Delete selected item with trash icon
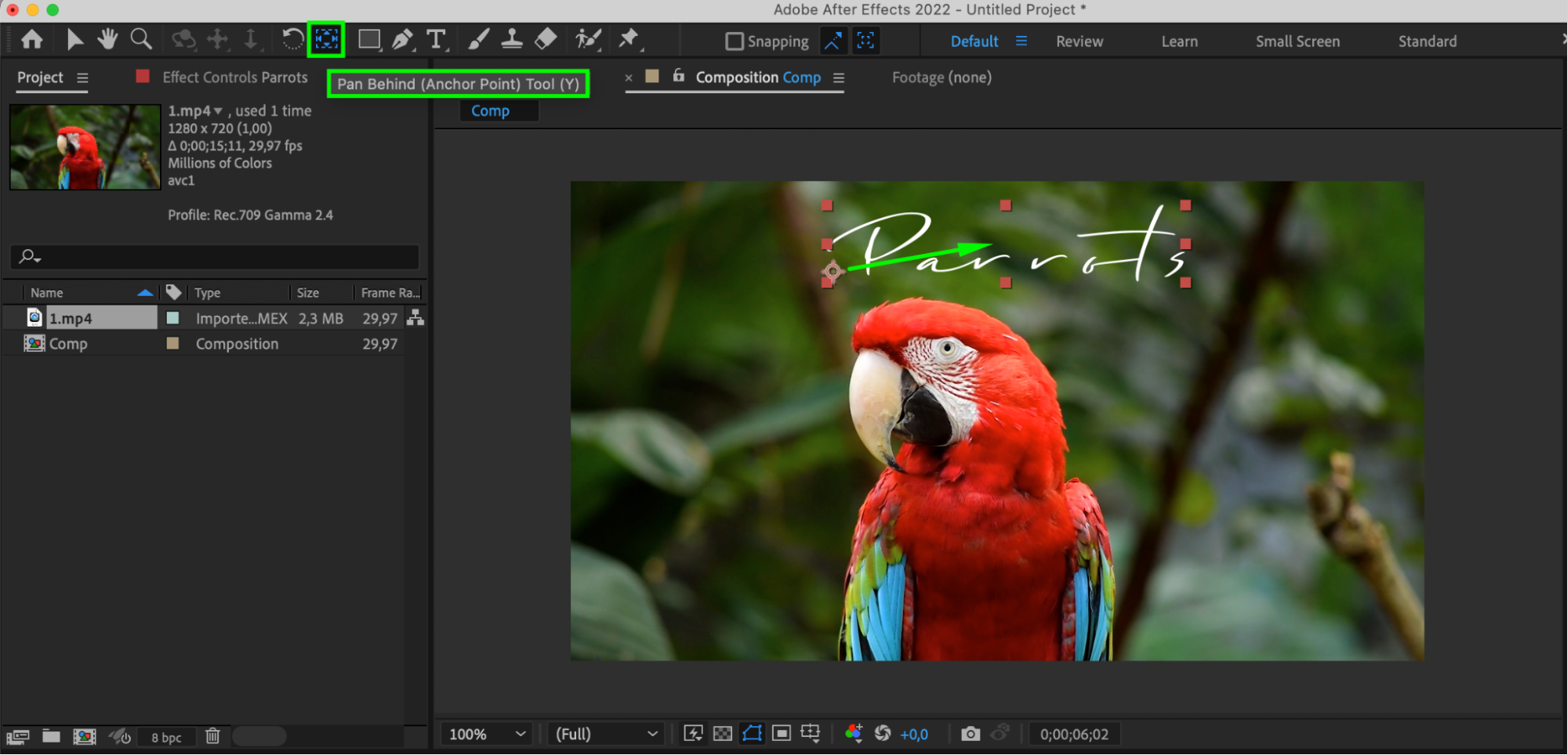This screenshot has height=755, width=1567. (x=212, y=736)
